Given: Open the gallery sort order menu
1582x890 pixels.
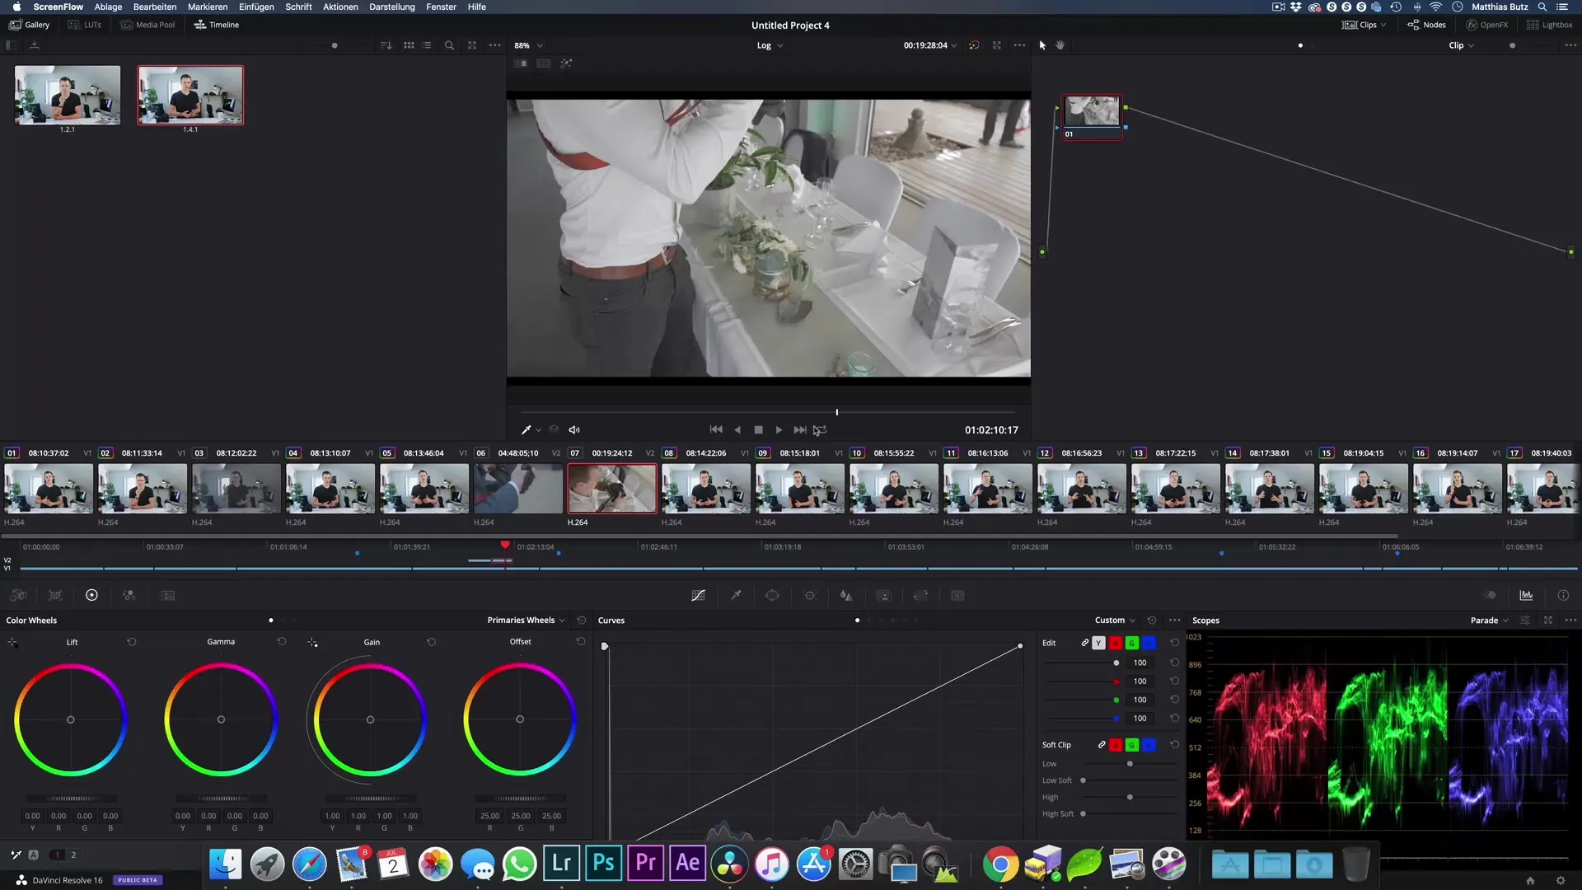Looking at the screenshot, I should (x=386, y=45).
